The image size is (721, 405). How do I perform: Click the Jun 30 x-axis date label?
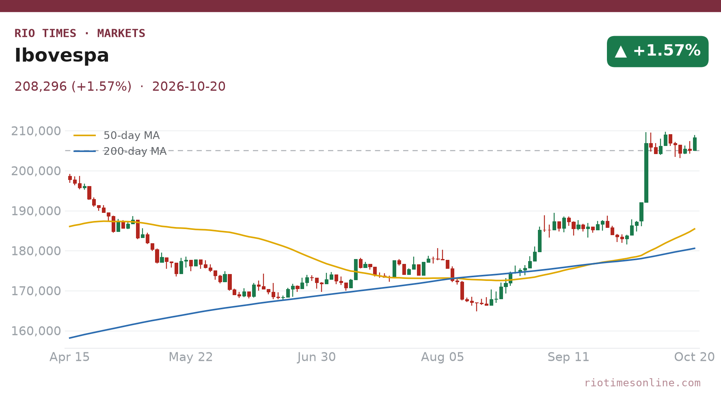point(317,357)
